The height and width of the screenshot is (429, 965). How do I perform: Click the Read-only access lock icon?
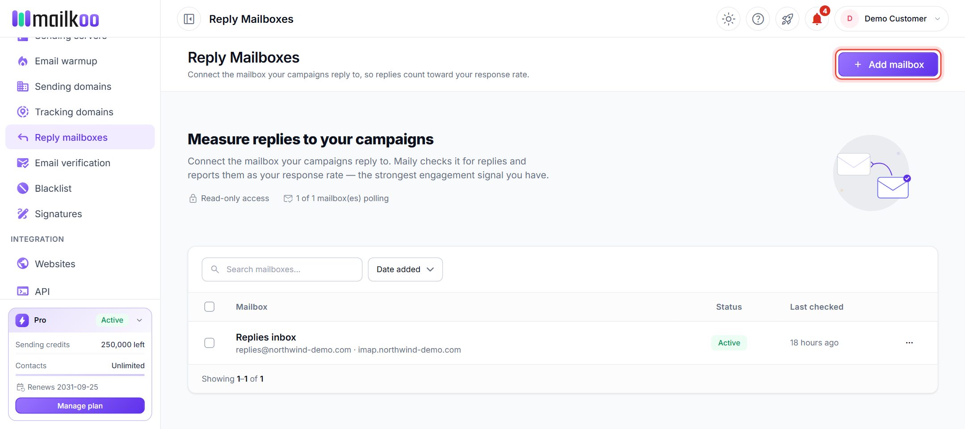(x=193, y=198)
